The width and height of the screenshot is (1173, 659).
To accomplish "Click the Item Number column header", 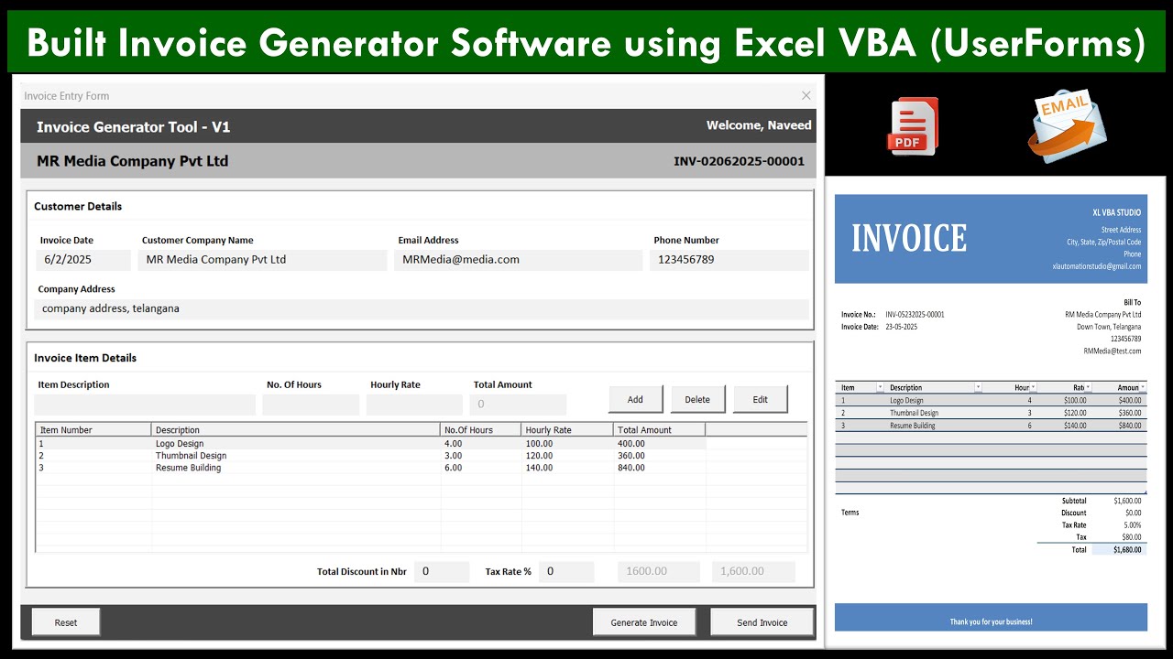I will pyautogui.click(x=93, y=429).
